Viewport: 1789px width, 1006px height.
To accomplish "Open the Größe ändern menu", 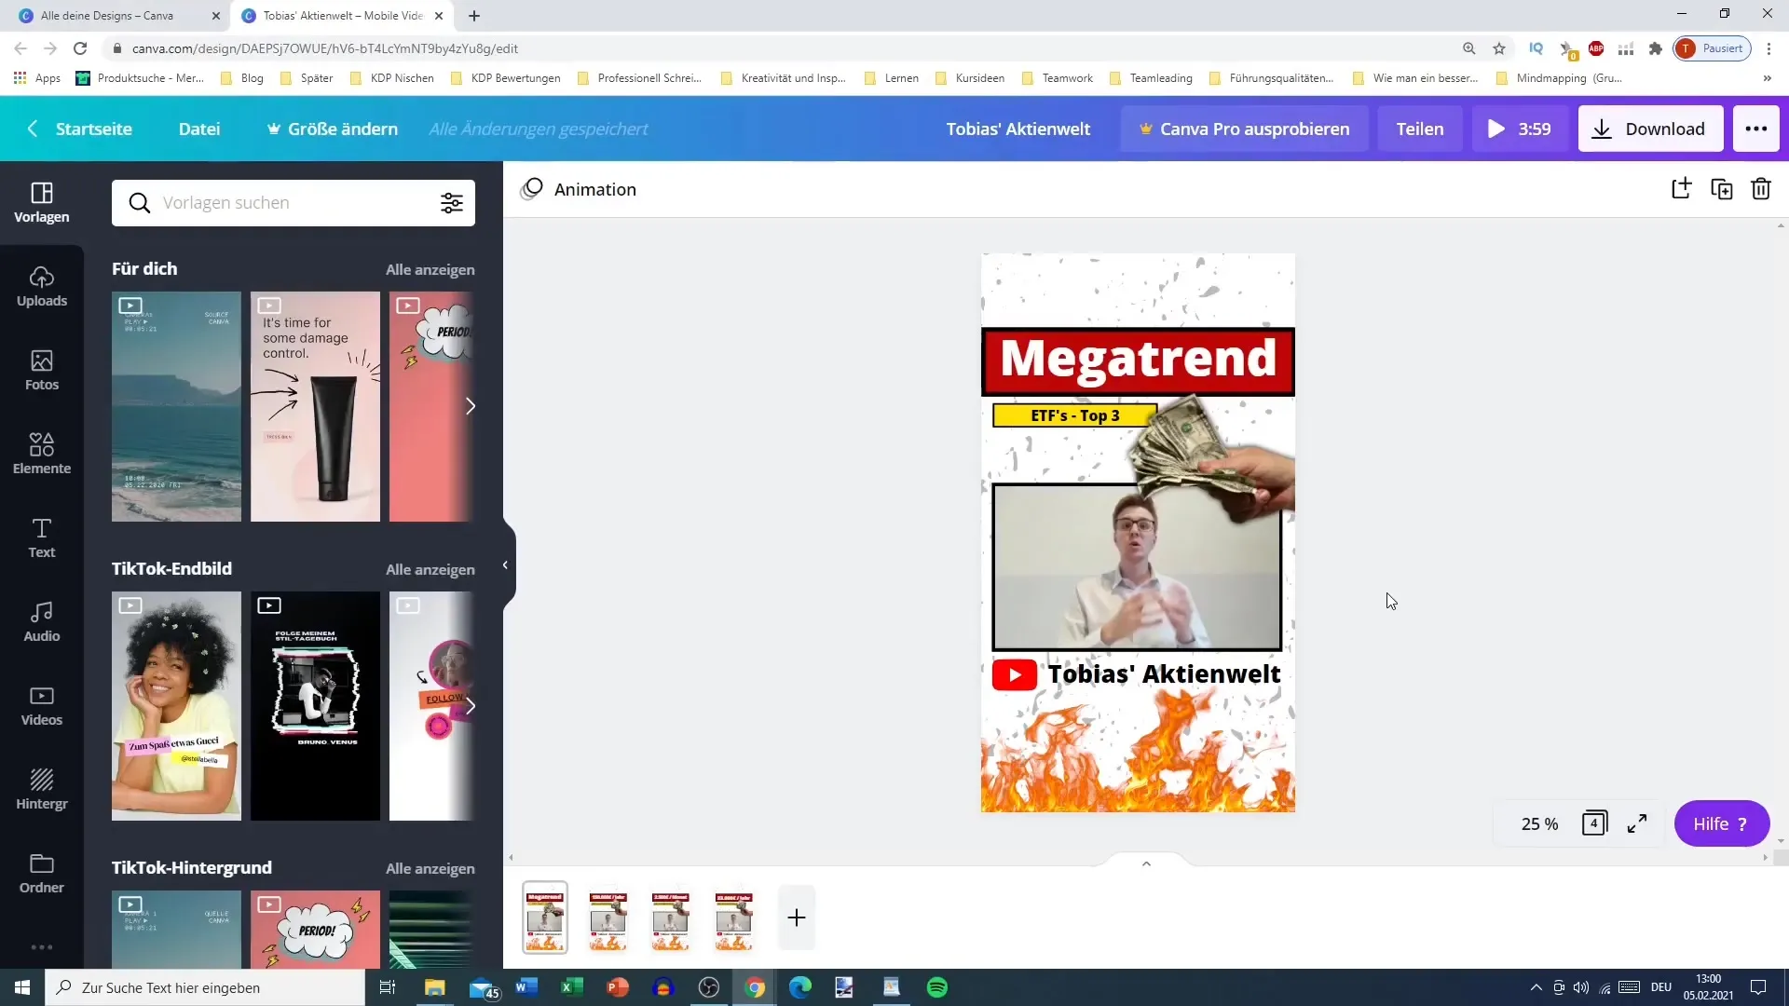I will 333,129.
